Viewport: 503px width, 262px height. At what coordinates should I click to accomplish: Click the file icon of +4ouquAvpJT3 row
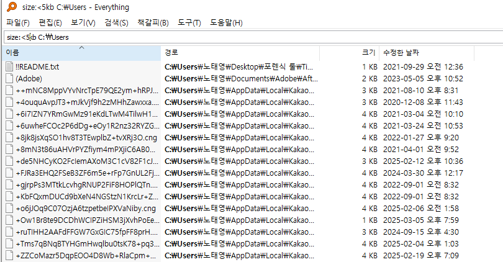9,102
